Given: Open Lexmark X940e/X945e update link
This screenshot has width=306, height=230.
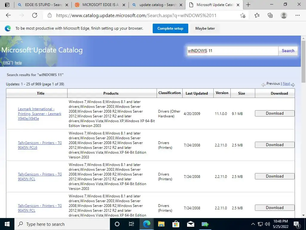Looking at the screenshot, I should (x=40, y=114).
